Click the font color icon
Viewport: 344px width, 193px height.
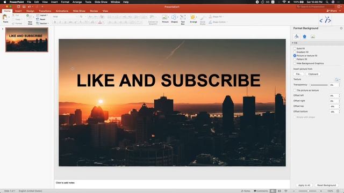point(100,23)
